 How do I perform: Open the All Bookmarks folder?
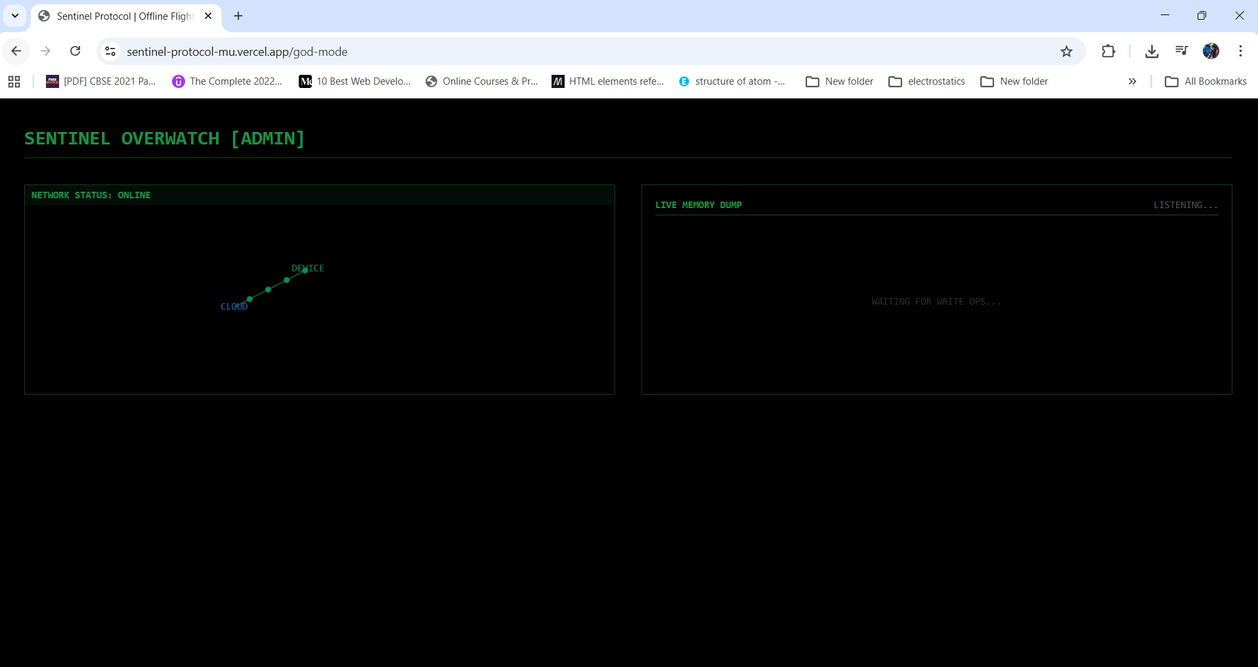pos(1205,81)
